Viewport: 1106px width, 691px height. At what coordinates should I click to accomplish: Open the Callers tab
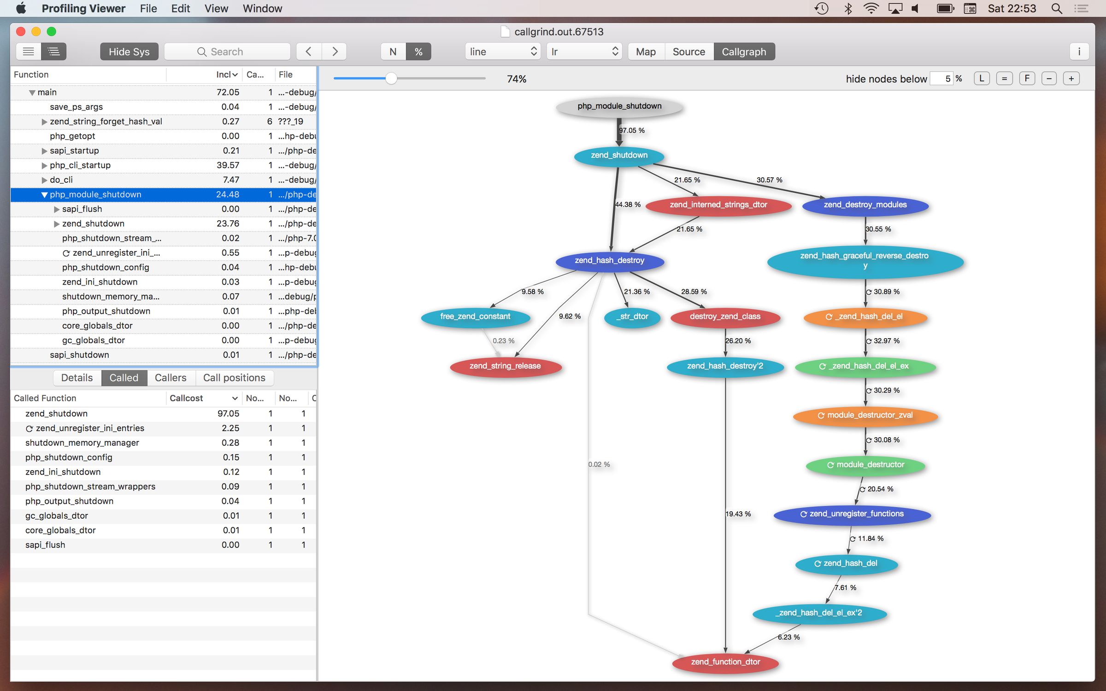click(171, 378)
